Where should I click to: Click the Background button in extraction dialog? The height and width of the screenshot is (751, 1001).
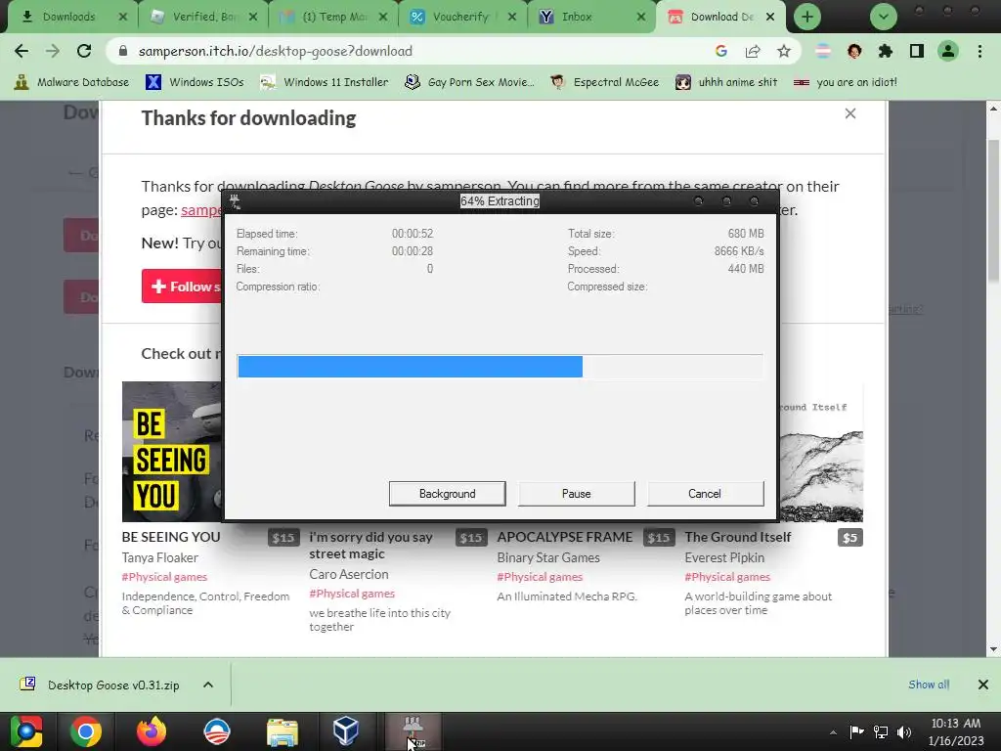(x=447, y=494)
